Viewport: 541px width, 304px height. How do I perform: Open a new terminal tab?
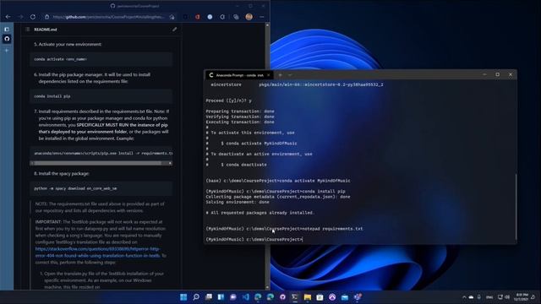280,75
